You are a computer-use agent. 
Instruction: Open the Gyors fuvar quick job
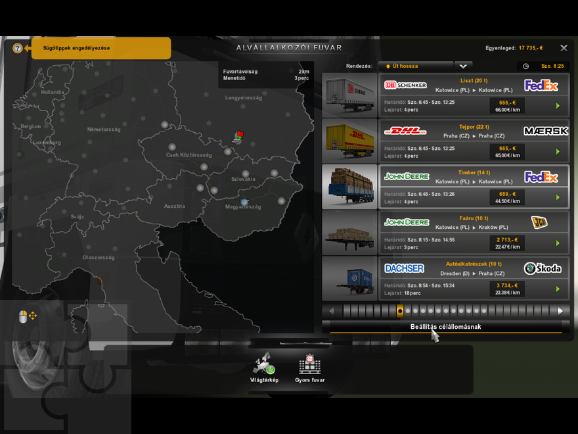pos(309,368)
